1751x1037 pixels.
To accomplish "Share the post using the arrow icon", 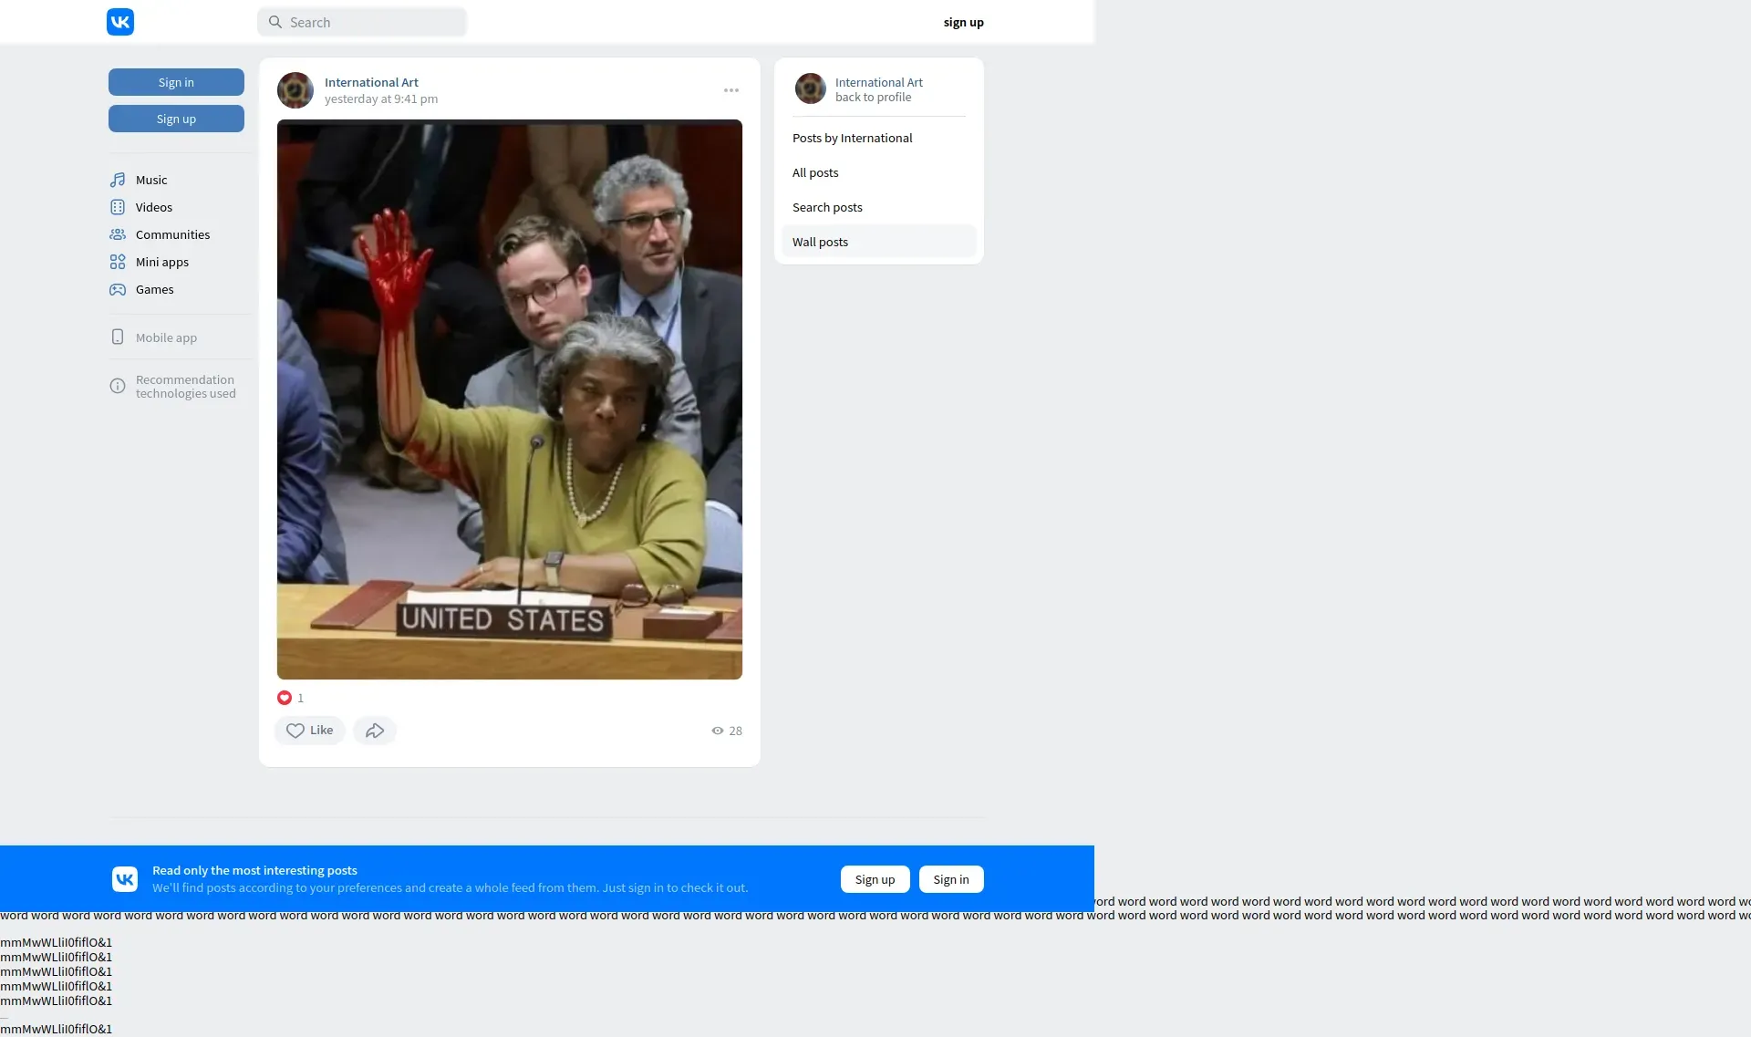I will 375,731.
